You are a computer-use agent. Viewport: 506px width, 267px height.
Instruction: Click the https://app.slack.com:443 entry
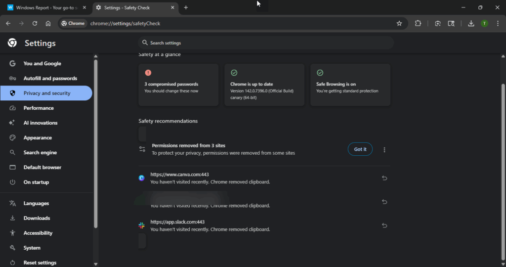[177, 222]
